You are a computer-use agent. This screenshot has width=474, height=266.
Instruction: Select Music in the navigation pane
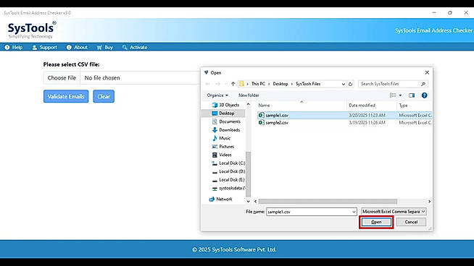[x=221, y=138]
